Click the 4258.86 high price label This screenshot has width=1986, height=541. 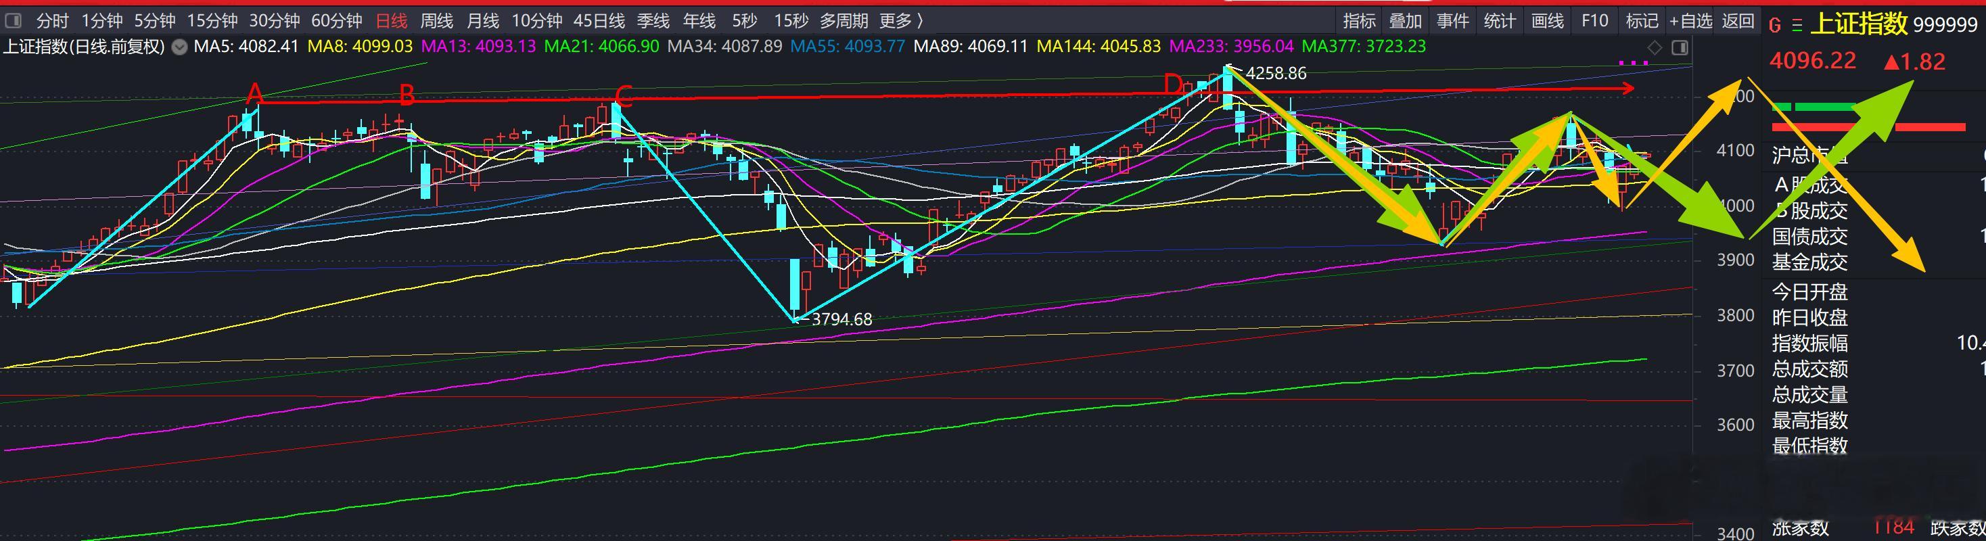point(1276,73)
